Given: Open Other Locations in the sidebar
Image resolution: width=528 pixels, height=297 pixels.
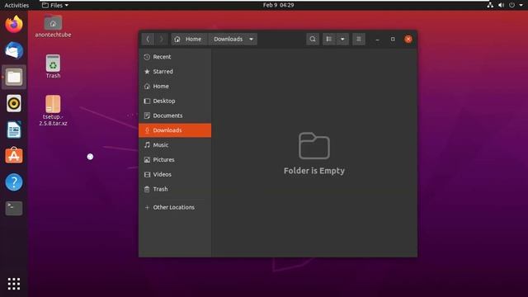Looking at the screenshot, I should pyautogui.click(x=175, y=207).
